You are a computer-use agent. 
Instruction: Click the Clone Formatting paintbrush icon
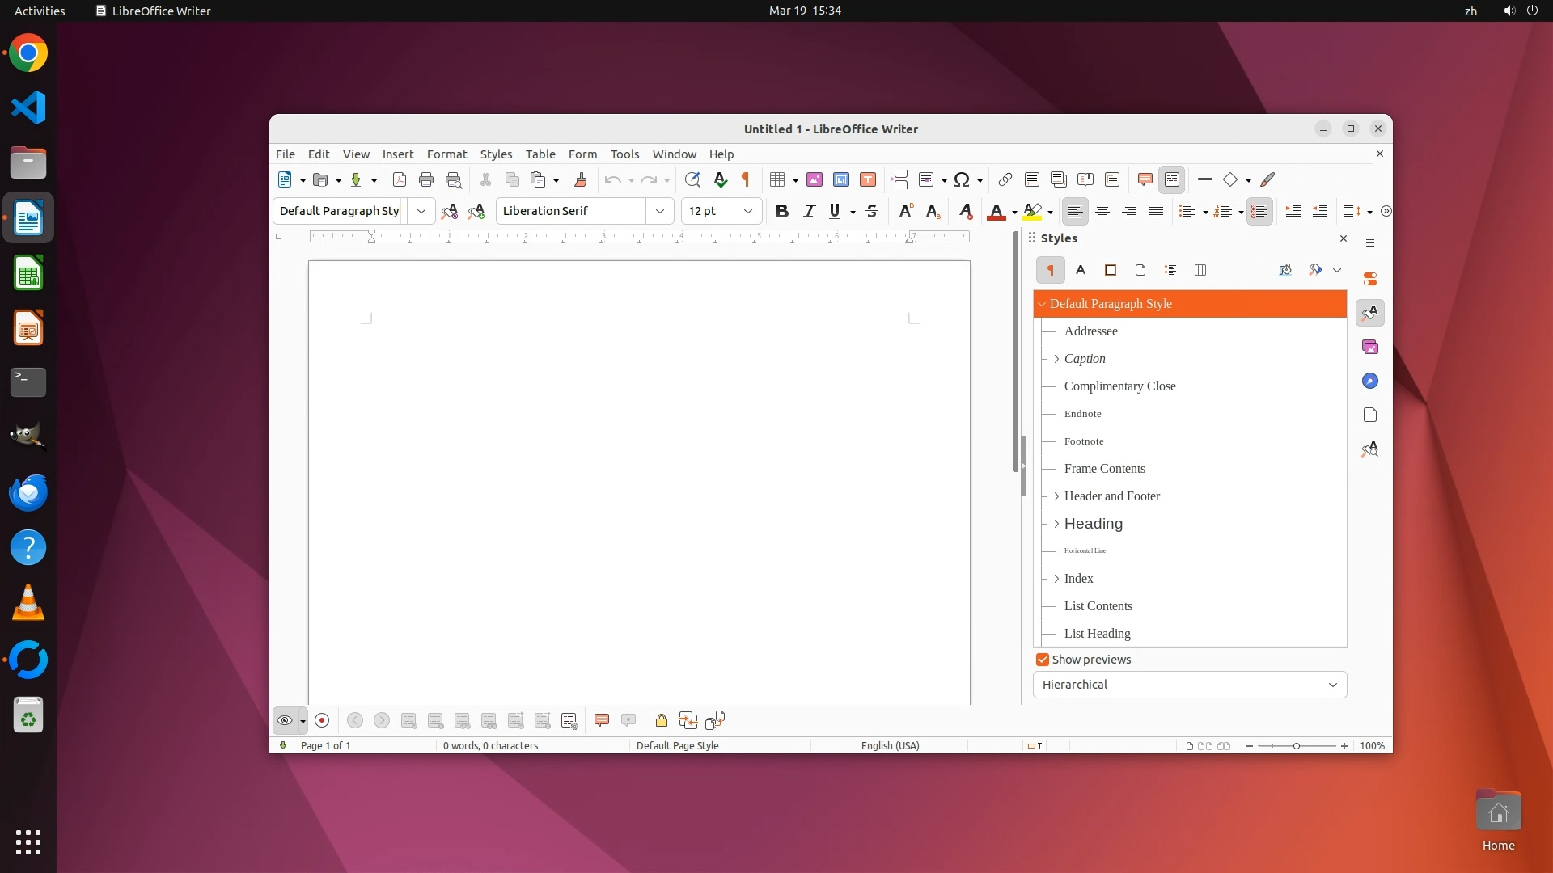(580, 179)
